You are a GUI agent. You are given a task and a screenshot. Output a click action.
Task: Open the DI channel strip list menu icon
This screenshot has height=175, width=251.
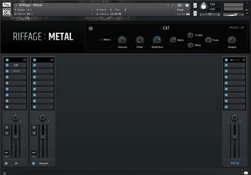tap(24, 60)
